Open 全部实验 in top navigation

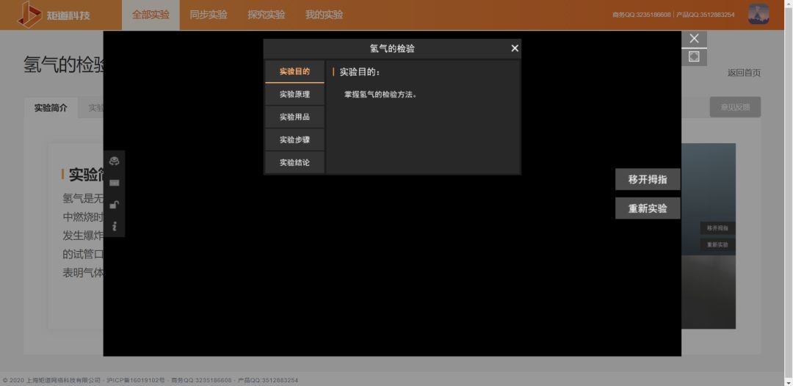click(151, 15)
